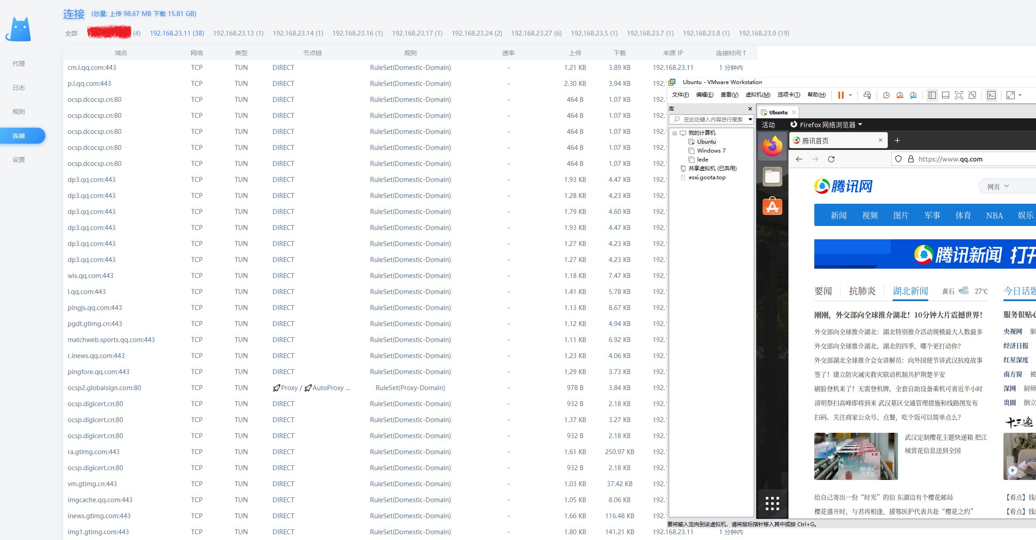Open the VMware Snapshot Manager
This screenshot has height=540, width=1036.
click(x=914, y=95)
